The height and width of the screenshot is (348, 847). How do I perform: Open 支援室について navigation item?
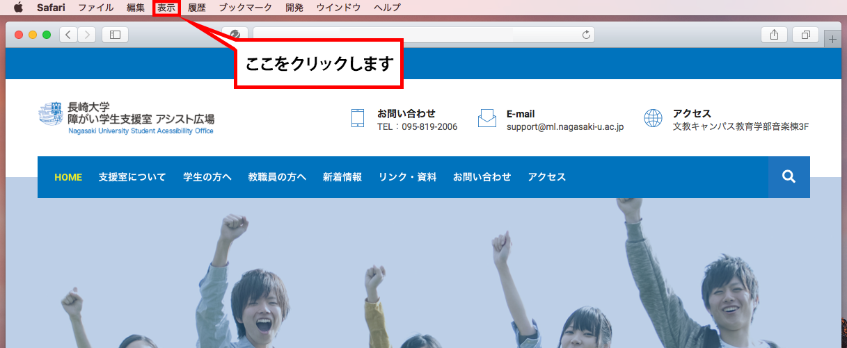(132, 177)
